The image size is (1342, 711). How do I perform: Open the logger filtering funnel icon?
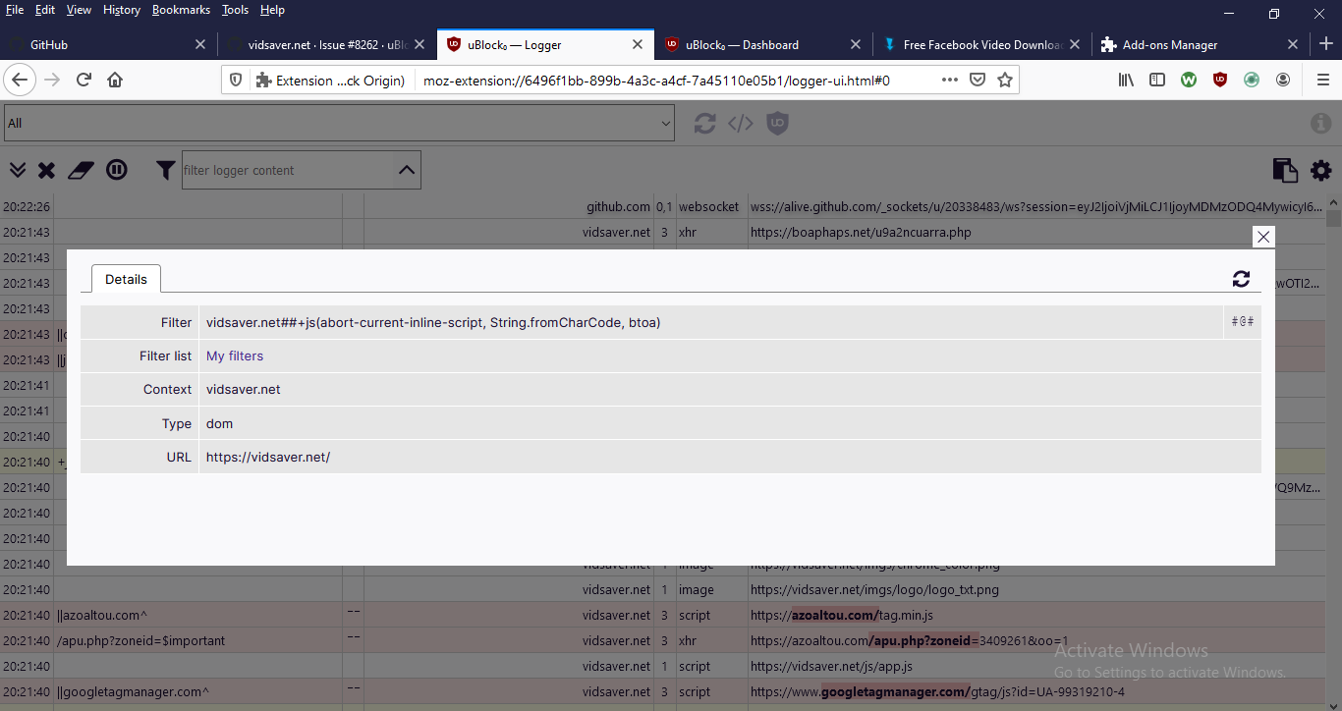tap(164, 170)
